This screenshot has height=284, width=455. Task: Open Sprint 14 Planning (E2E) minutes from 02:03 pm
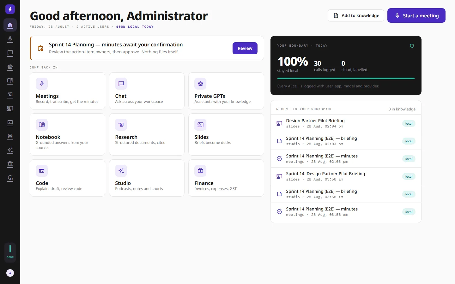346,159
